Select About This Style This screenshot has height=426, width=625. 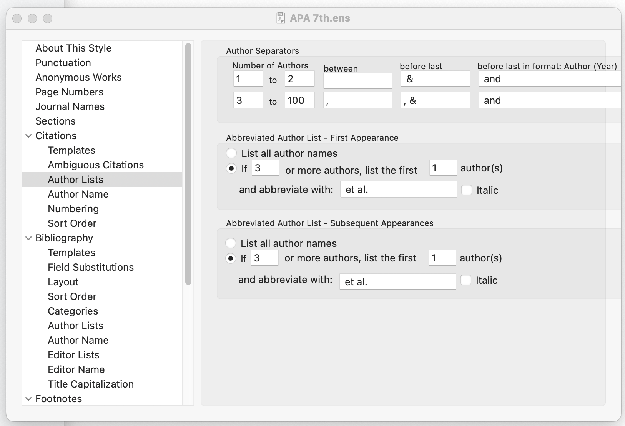point(73,48)
